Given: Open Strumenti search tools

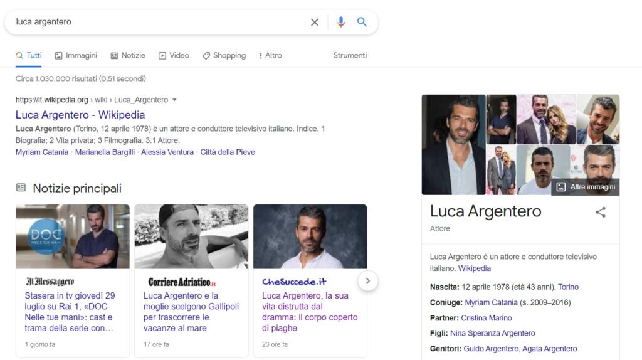Looking at the screenshot, I should (x=350, y=55).
